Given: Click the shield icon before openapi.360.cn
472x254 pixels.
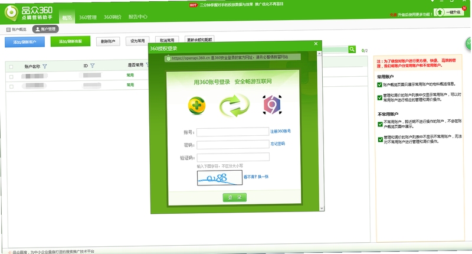Looking at the screenshot, I should point(168,58).
